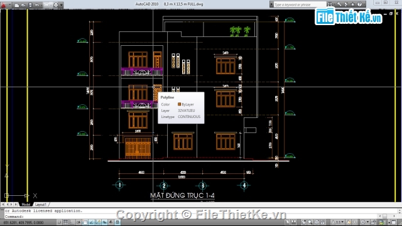Open the ShowMotion icon in status bar
This screenshot has height=226, width=402.
323,222
